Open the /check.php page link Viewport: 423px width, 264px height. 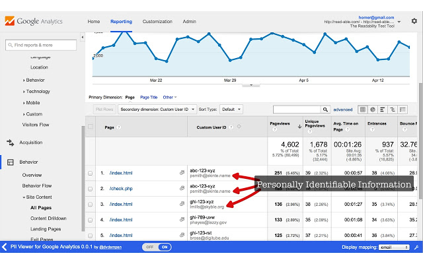(121, 189)
